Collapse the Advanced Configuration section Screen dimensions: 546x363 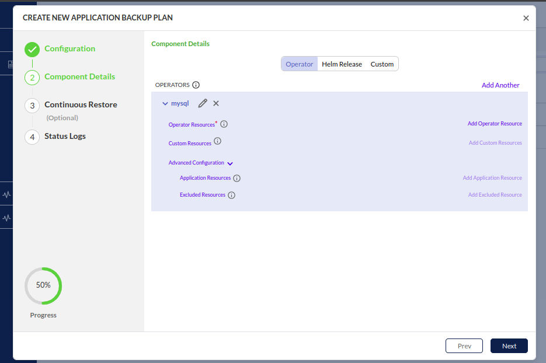pyautogui.click(x=230, y=164)
